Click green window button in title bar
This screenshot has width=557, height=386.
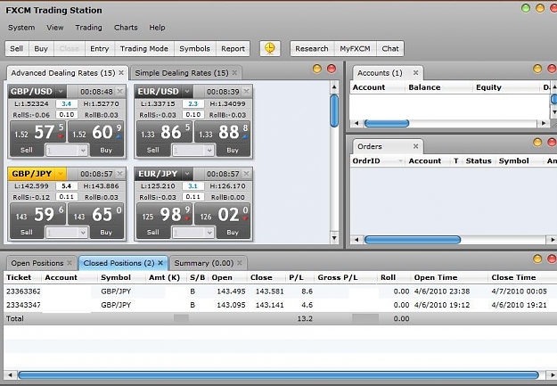tap(526, 8)
